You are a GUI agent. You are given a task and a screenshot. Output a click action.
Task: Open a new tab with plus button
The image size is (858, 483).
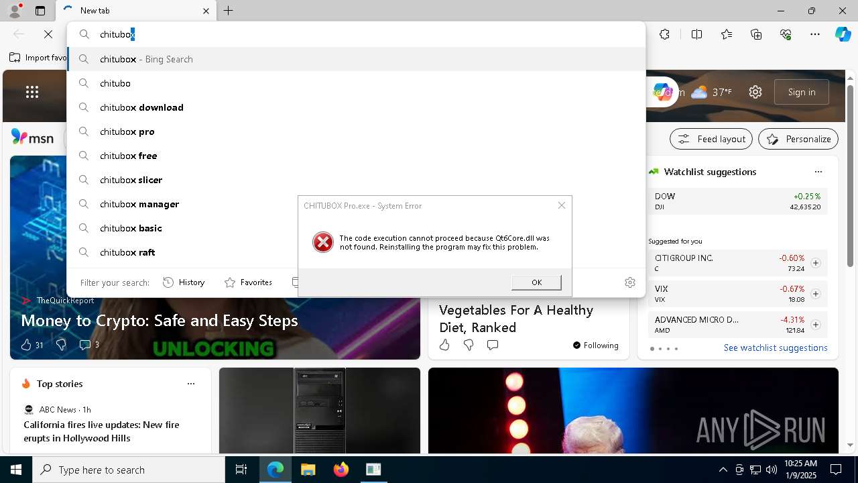[x=229, y=11]
